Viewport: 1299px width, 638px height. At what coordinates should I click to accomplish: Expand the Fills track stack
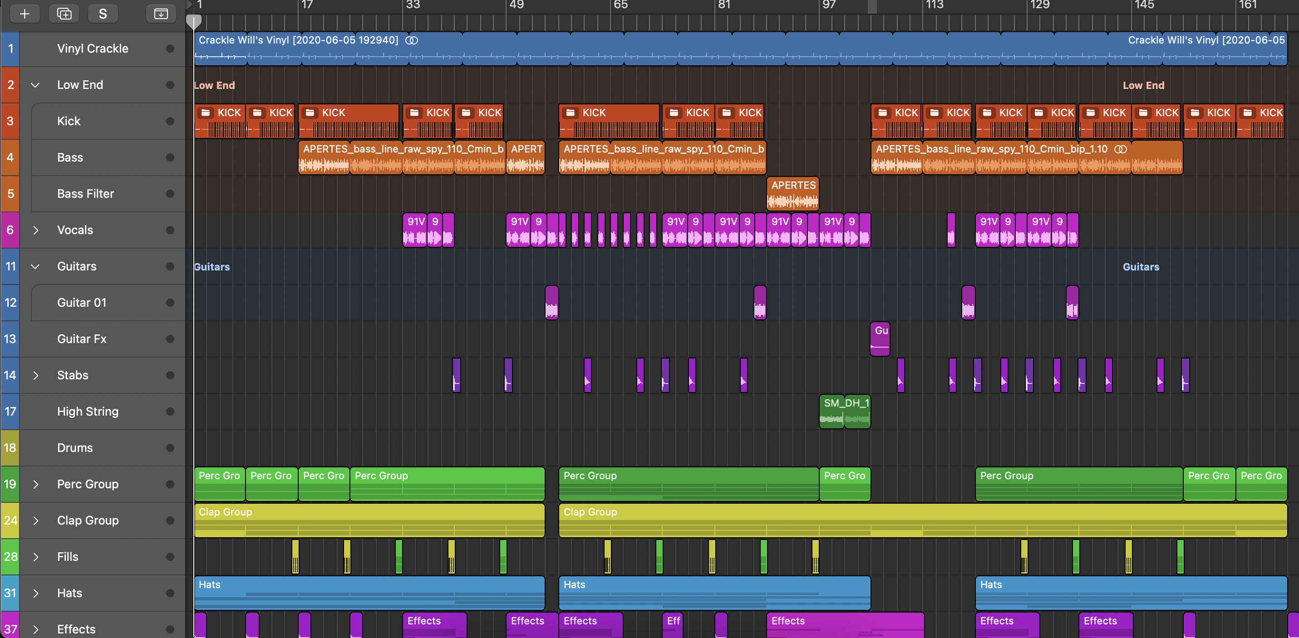click(35, 557)
